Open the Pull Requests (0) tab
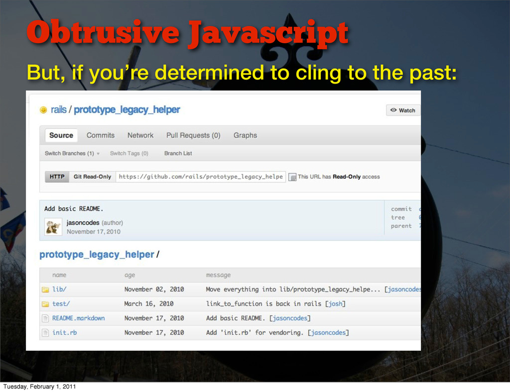 point(194,135)
